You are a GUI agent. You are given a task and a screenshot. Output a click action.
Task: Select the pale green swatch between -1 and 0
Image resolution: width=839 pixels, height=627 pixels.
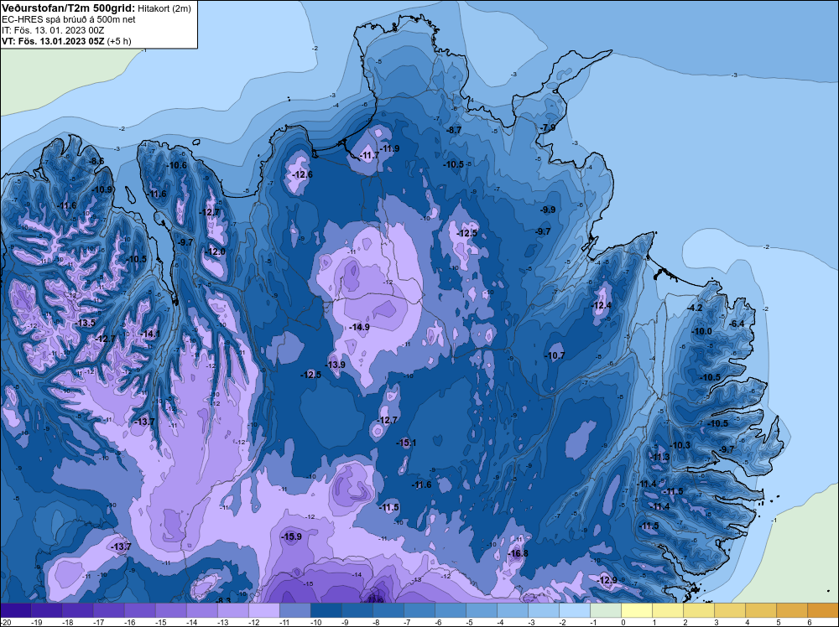click(606, 610)
